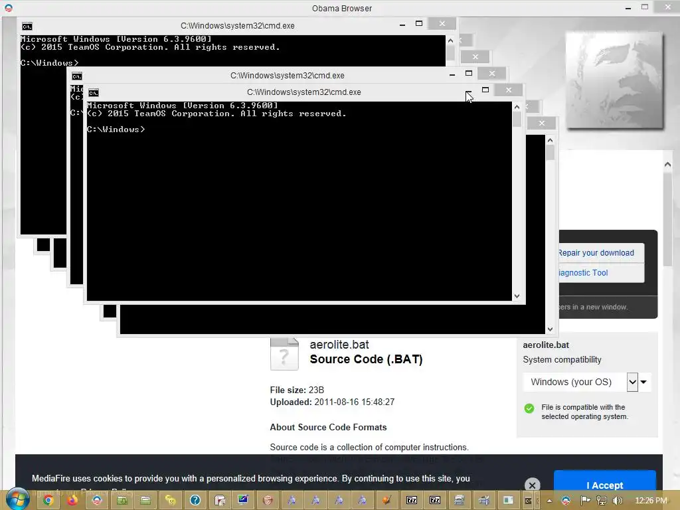Click the I Accept cookie button
This screenshot has height=510, width=680.
pyautogui.click(x=604, y=485)
